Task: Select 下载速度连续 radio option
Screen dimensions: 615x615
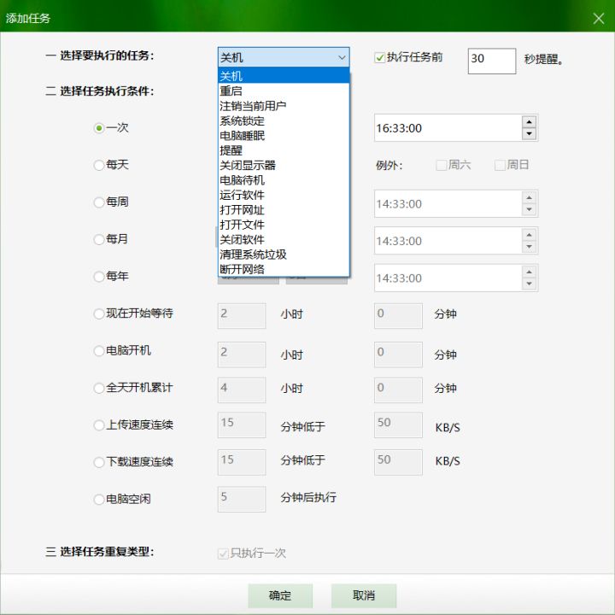Action: coord(99,461)
